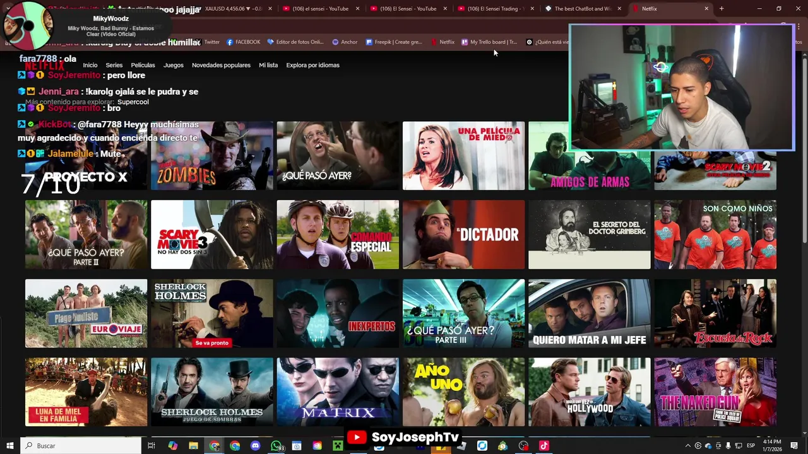Open Escuela de Rock movie
Image resolution: width=808 pixels, height=454 pixels.
click(x=715, y=313)
